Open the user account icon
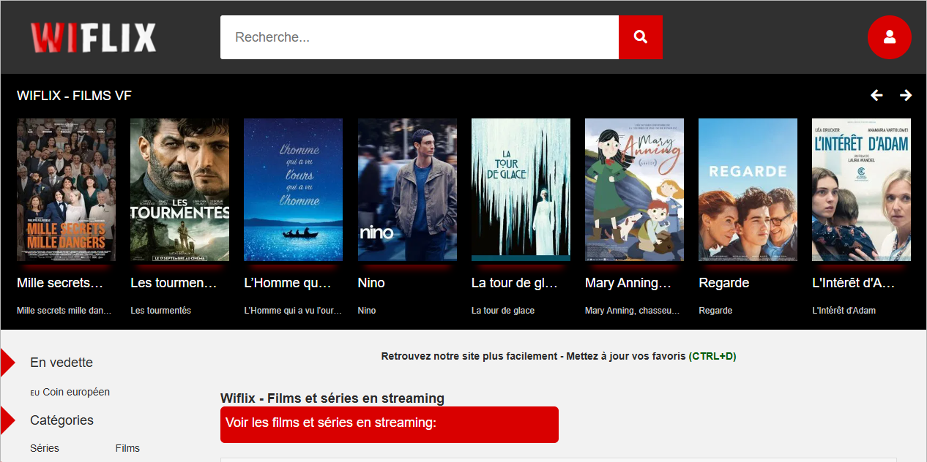This screenshot has width=927, height=462. (x=890, y=37)
